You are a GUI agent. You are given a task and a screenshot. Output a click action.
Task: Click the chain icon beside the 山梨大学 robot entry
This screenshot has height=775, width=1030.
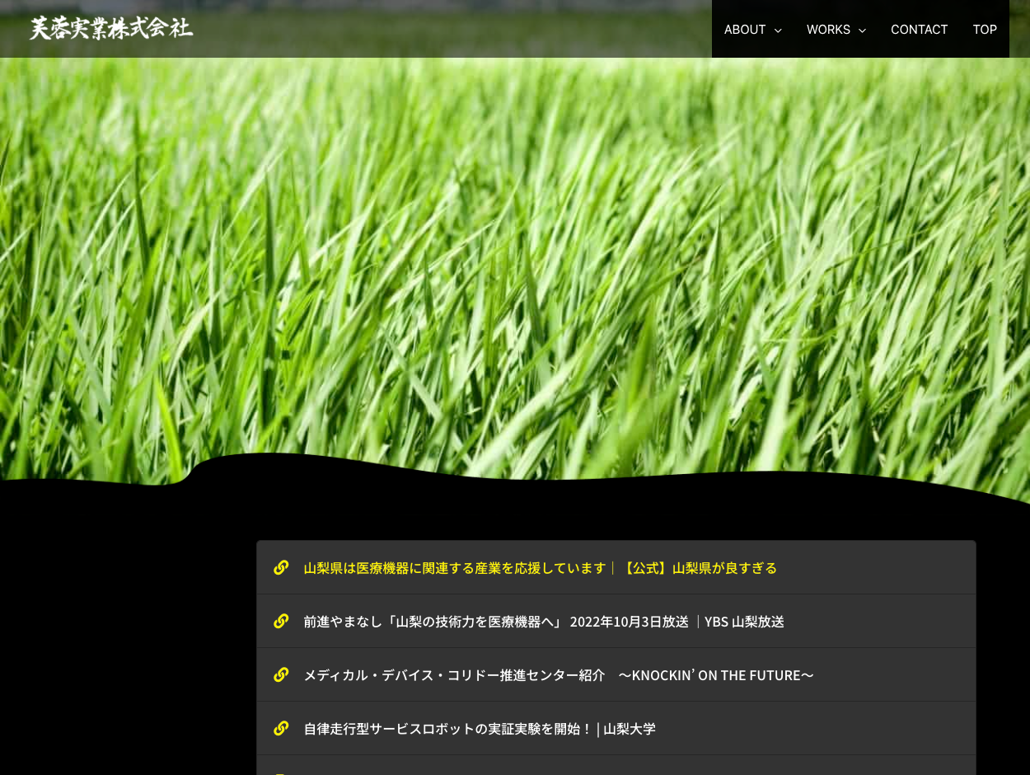coord(281,728)
